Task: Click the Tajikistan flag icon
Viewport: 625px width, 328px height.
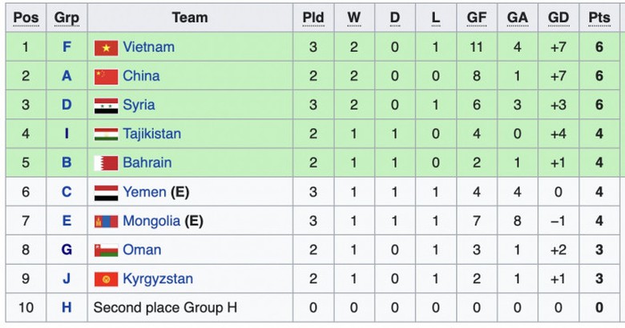Action: [106, 134]
